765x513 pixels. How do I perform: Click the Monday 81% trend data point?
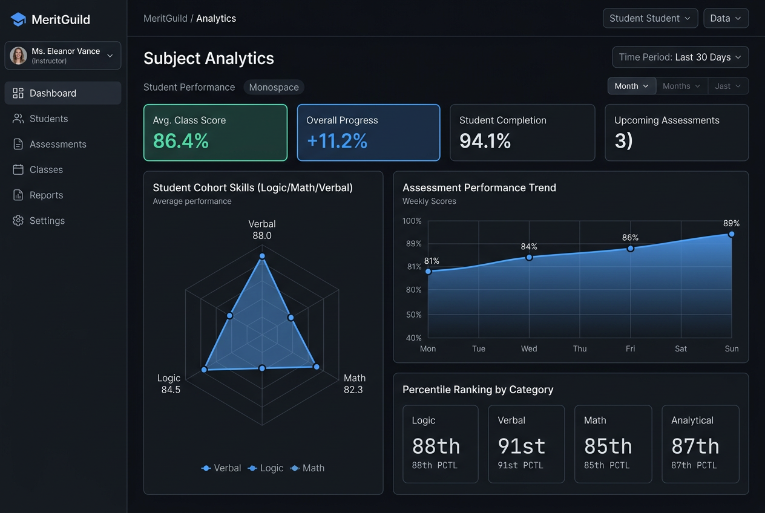pyautogui.click(x=428, y=272)
